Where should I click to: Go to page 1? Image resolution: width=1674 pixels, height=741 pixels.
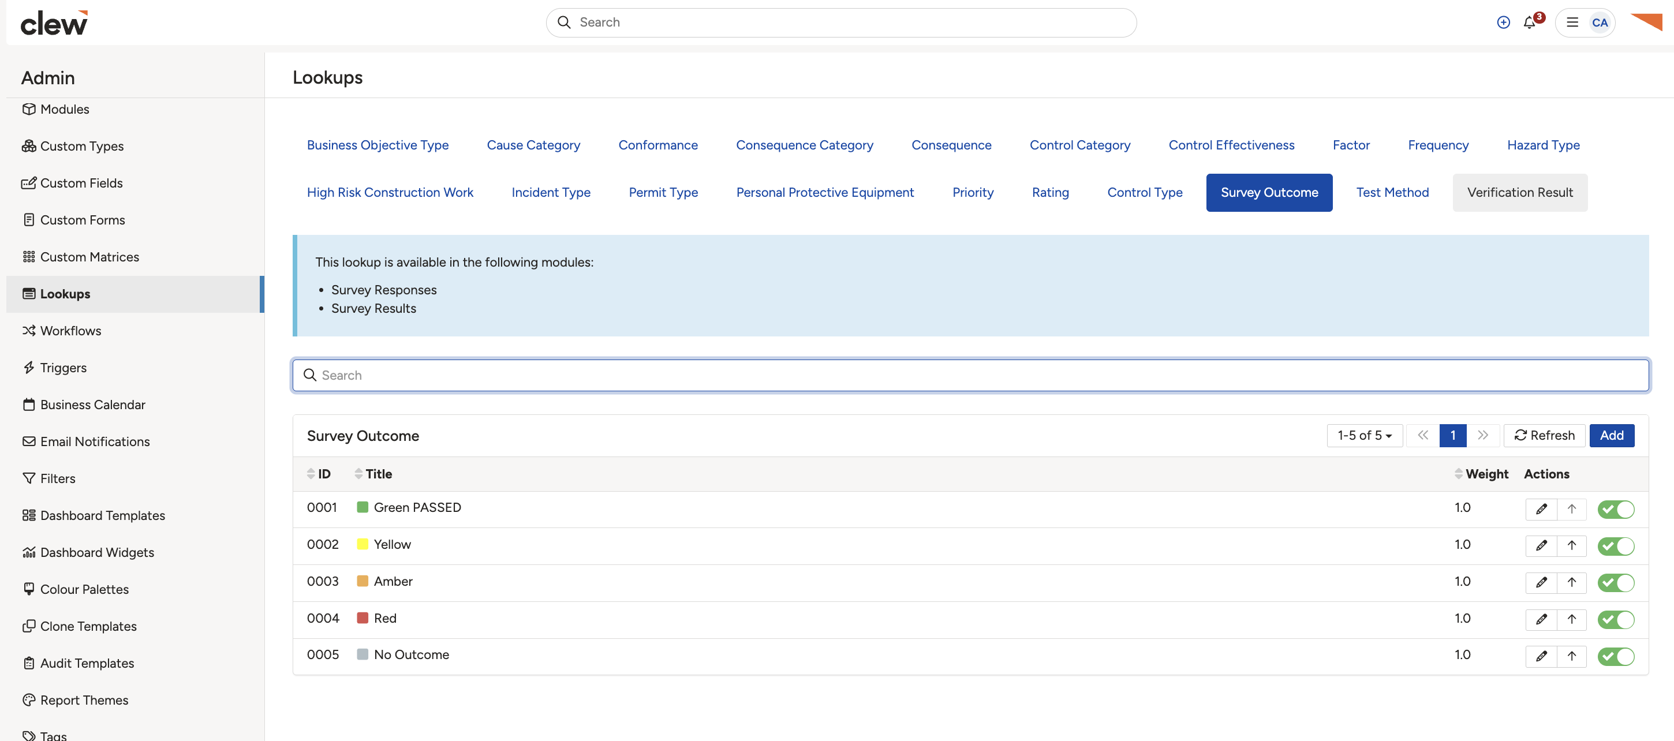(1452, 435)
